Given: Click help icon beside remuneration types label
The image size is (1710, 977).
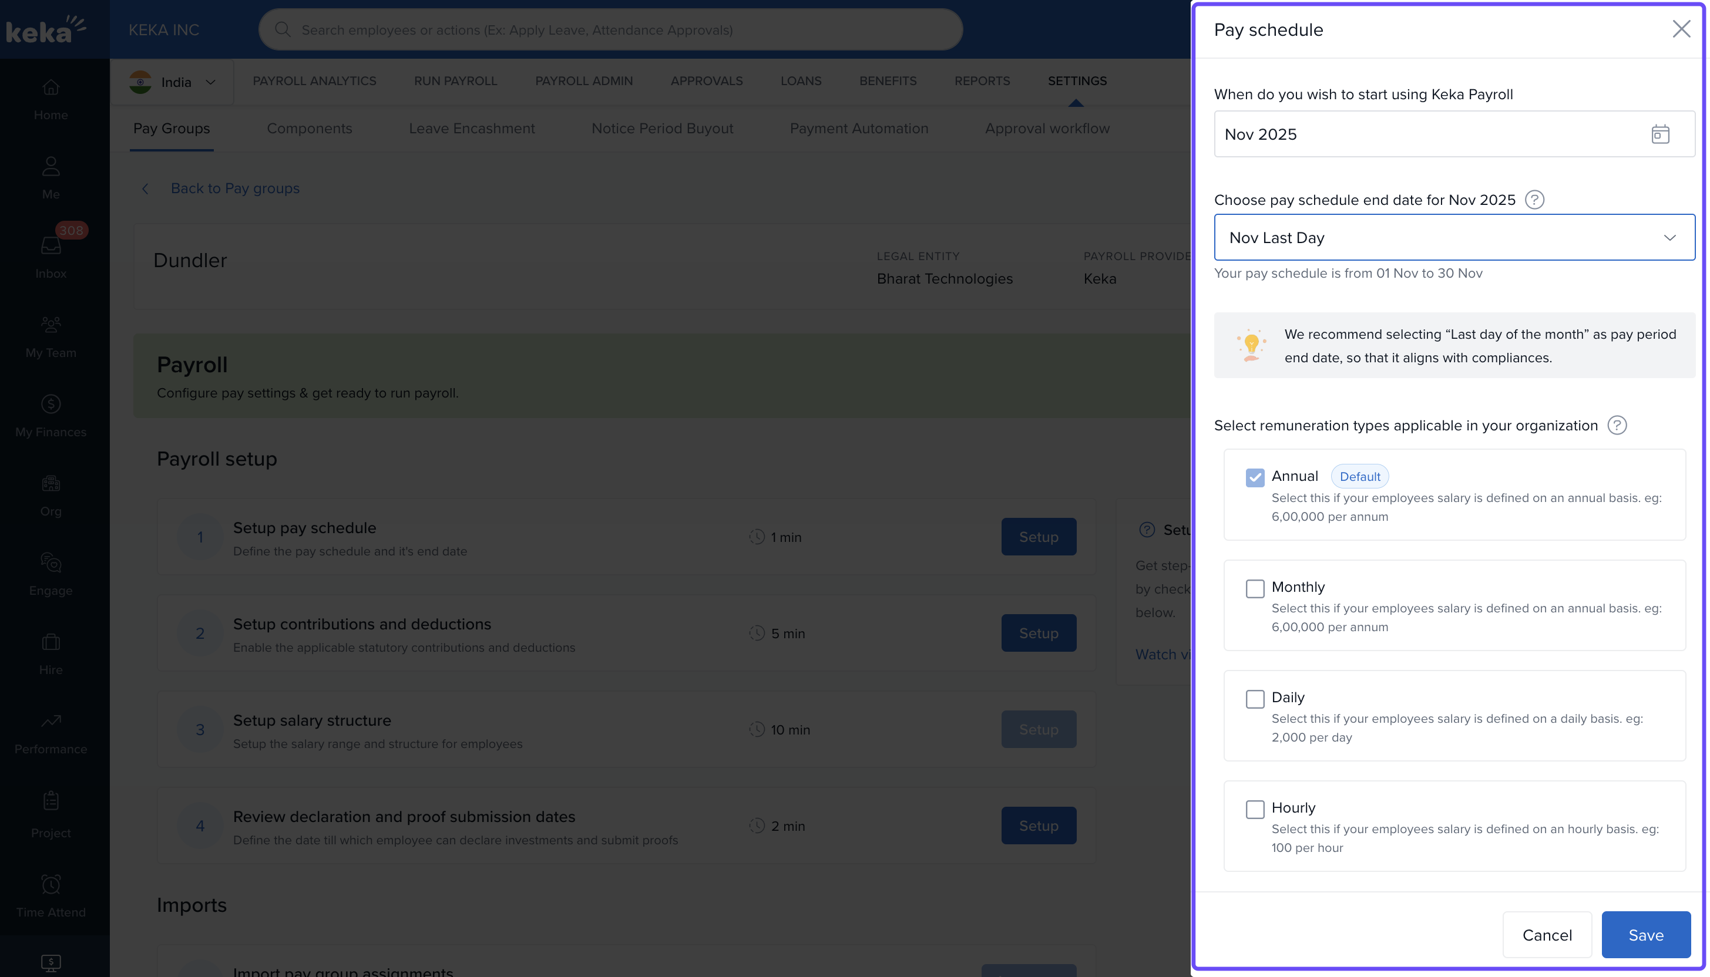Looking at the screenshot, I should (1616, 426).
